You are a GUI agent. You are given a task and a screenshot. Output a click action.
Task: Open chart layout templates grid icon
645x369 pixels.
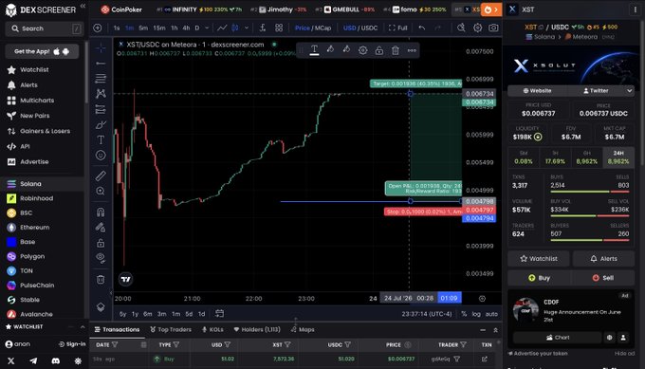coord(279,28)
